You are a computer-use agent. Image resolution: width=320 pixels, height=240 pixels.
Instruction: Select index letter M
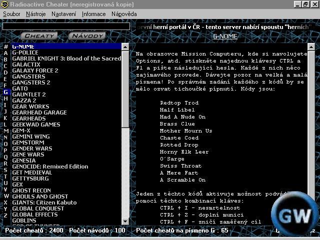5,131
